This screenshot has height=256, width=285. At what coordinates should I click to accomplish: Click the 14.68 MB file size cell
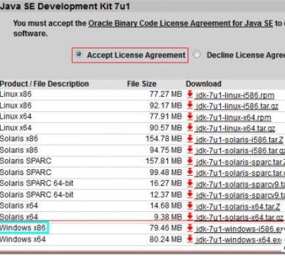point(165,205)
